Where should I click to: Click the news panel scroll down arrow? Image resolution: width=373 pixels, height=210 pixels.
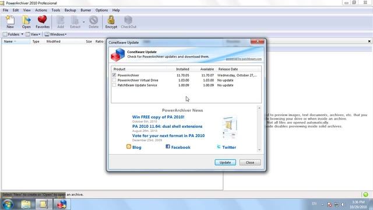click(259, 150)
